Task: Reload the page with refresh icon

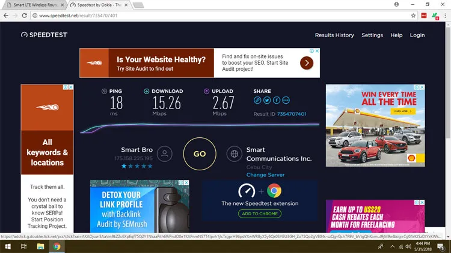Action: [25, 16]
